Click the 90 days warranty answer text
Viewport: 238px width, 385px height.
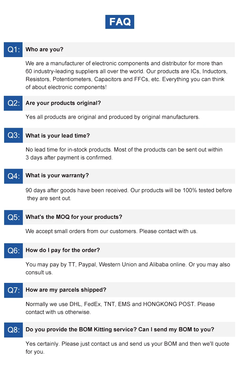point(129,194)
